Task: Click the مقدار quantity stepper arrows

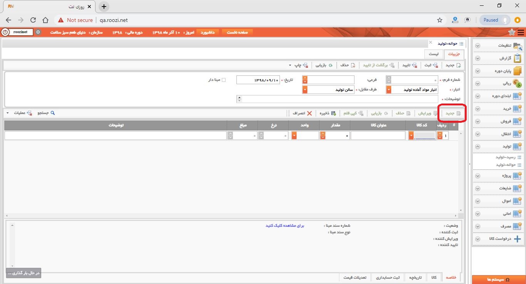Action: coord(323,135)
